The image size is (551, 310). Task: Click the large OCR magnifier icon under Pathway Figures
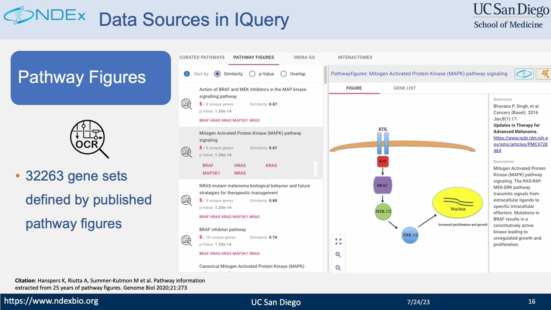89,139
